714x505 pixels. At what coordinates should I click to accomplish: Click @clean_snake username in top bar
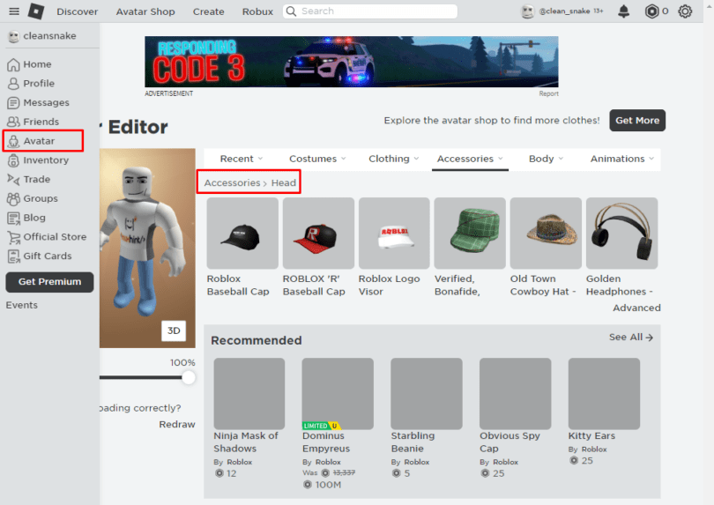pos(564,11)
